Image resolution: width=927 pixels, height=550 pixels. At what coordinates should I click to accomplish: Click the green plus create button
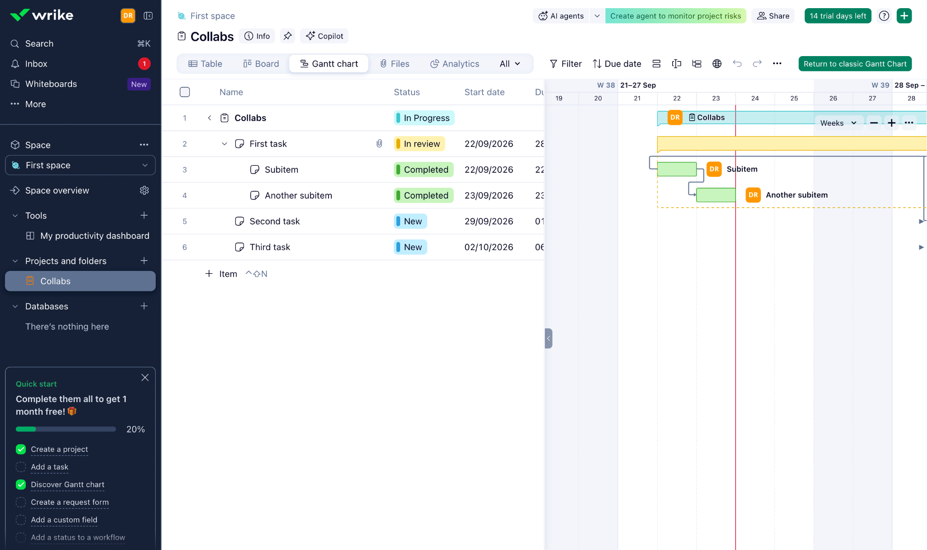click(x=904, y=16)
